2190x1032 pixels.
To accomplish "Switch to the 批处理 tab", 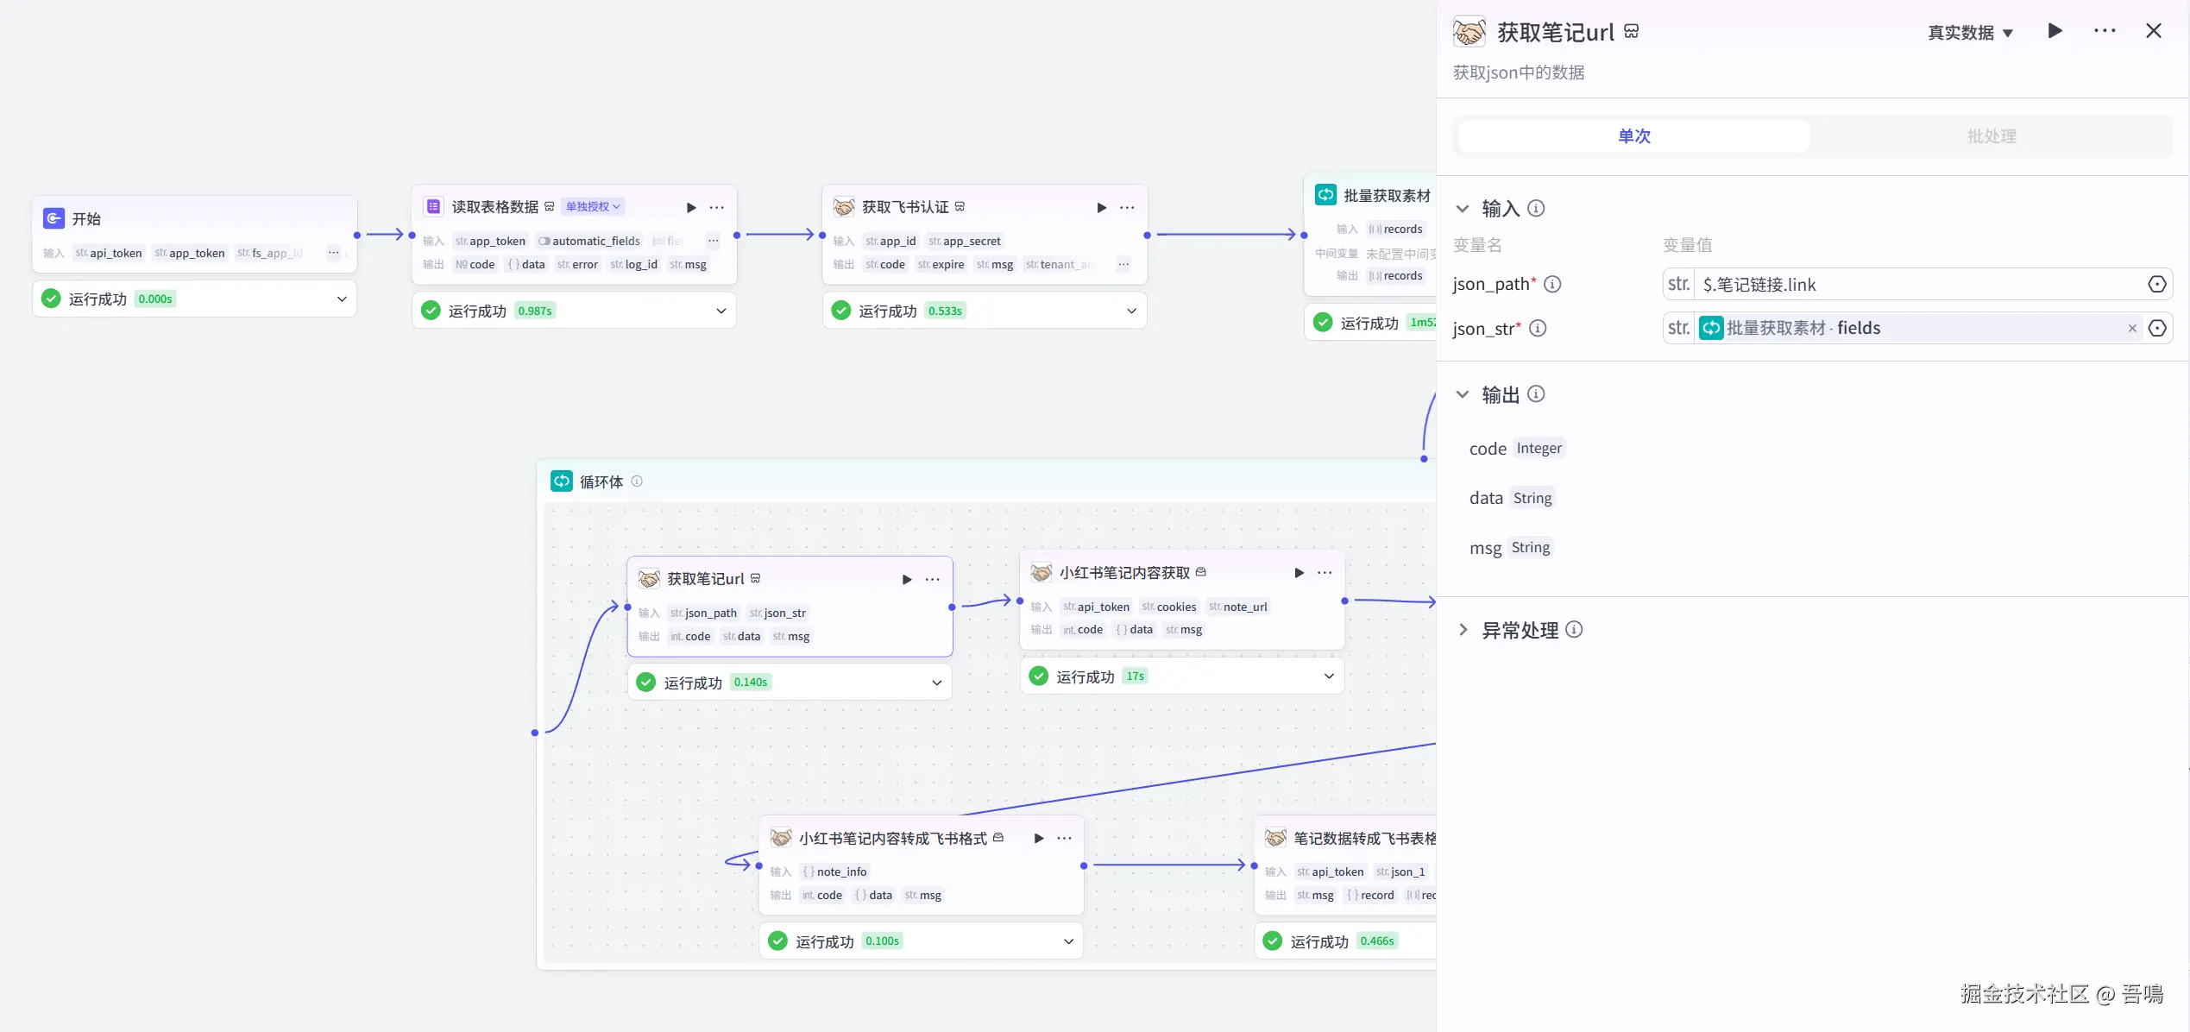I will [x=1991, y=136].
